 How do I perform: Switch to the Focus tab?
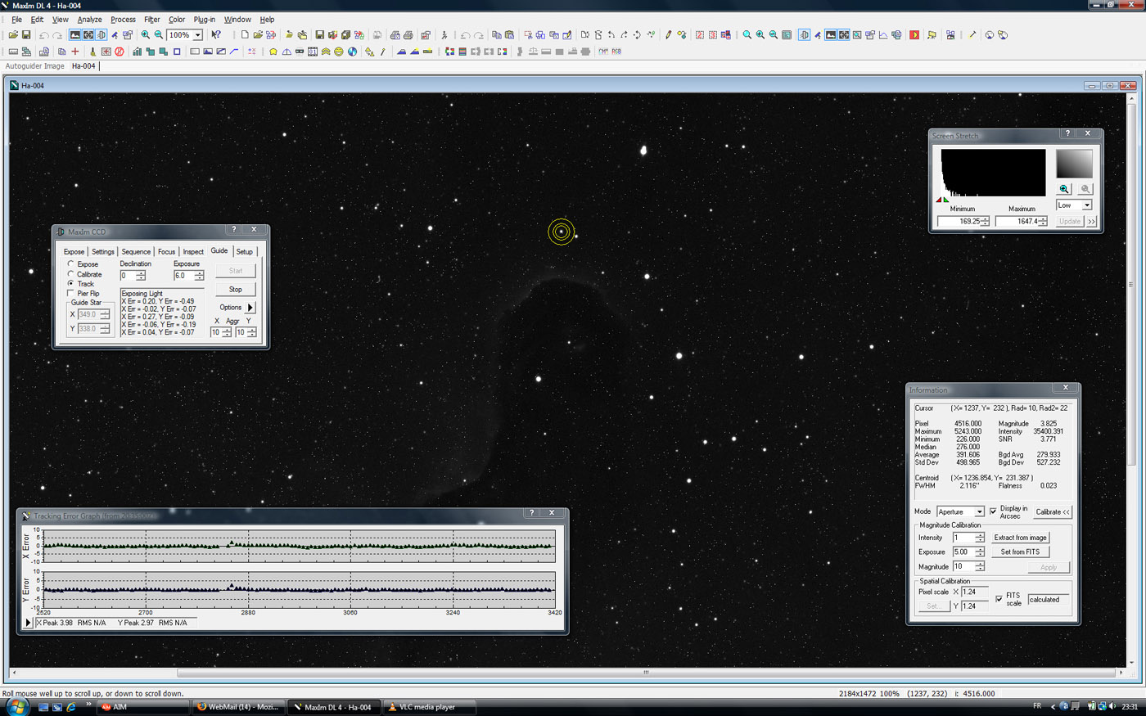(x=166, y=252)
